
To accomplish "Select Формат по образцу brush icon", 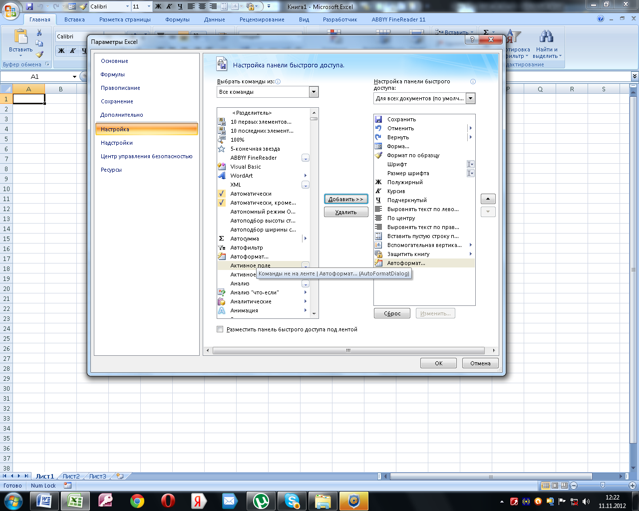I will coord(378,155).
